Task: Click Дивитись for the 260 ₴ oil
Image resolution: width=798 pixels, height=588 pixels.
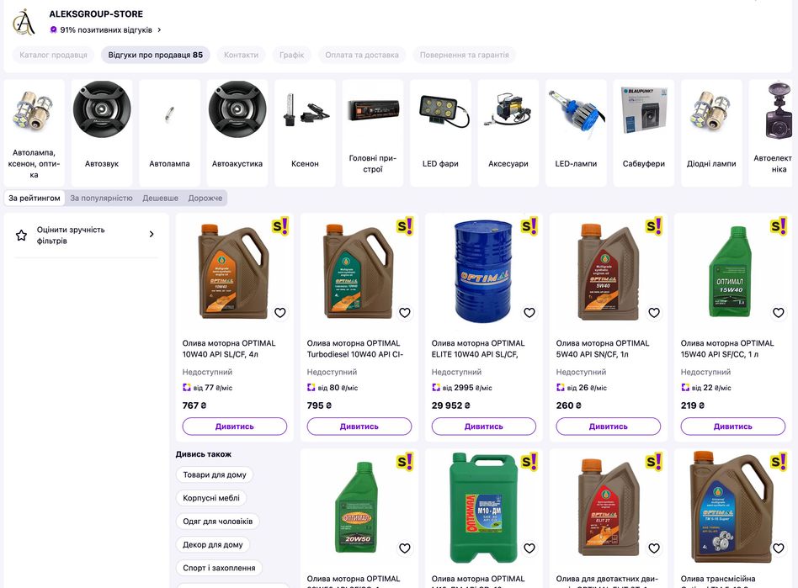Action: pos(608,426)
